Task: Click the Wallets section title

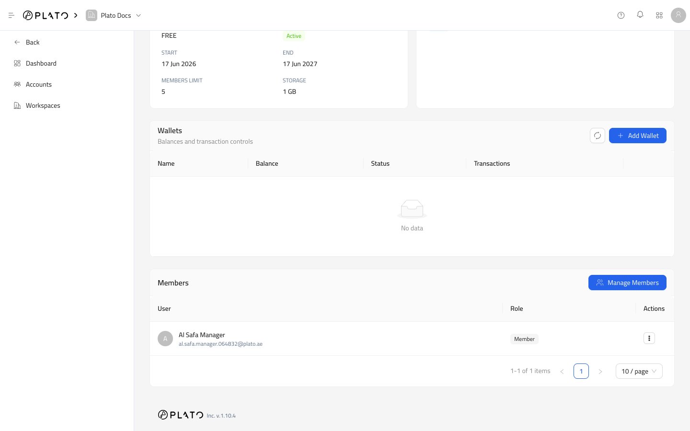Action: pyautogui.click(x=170, y=130)
